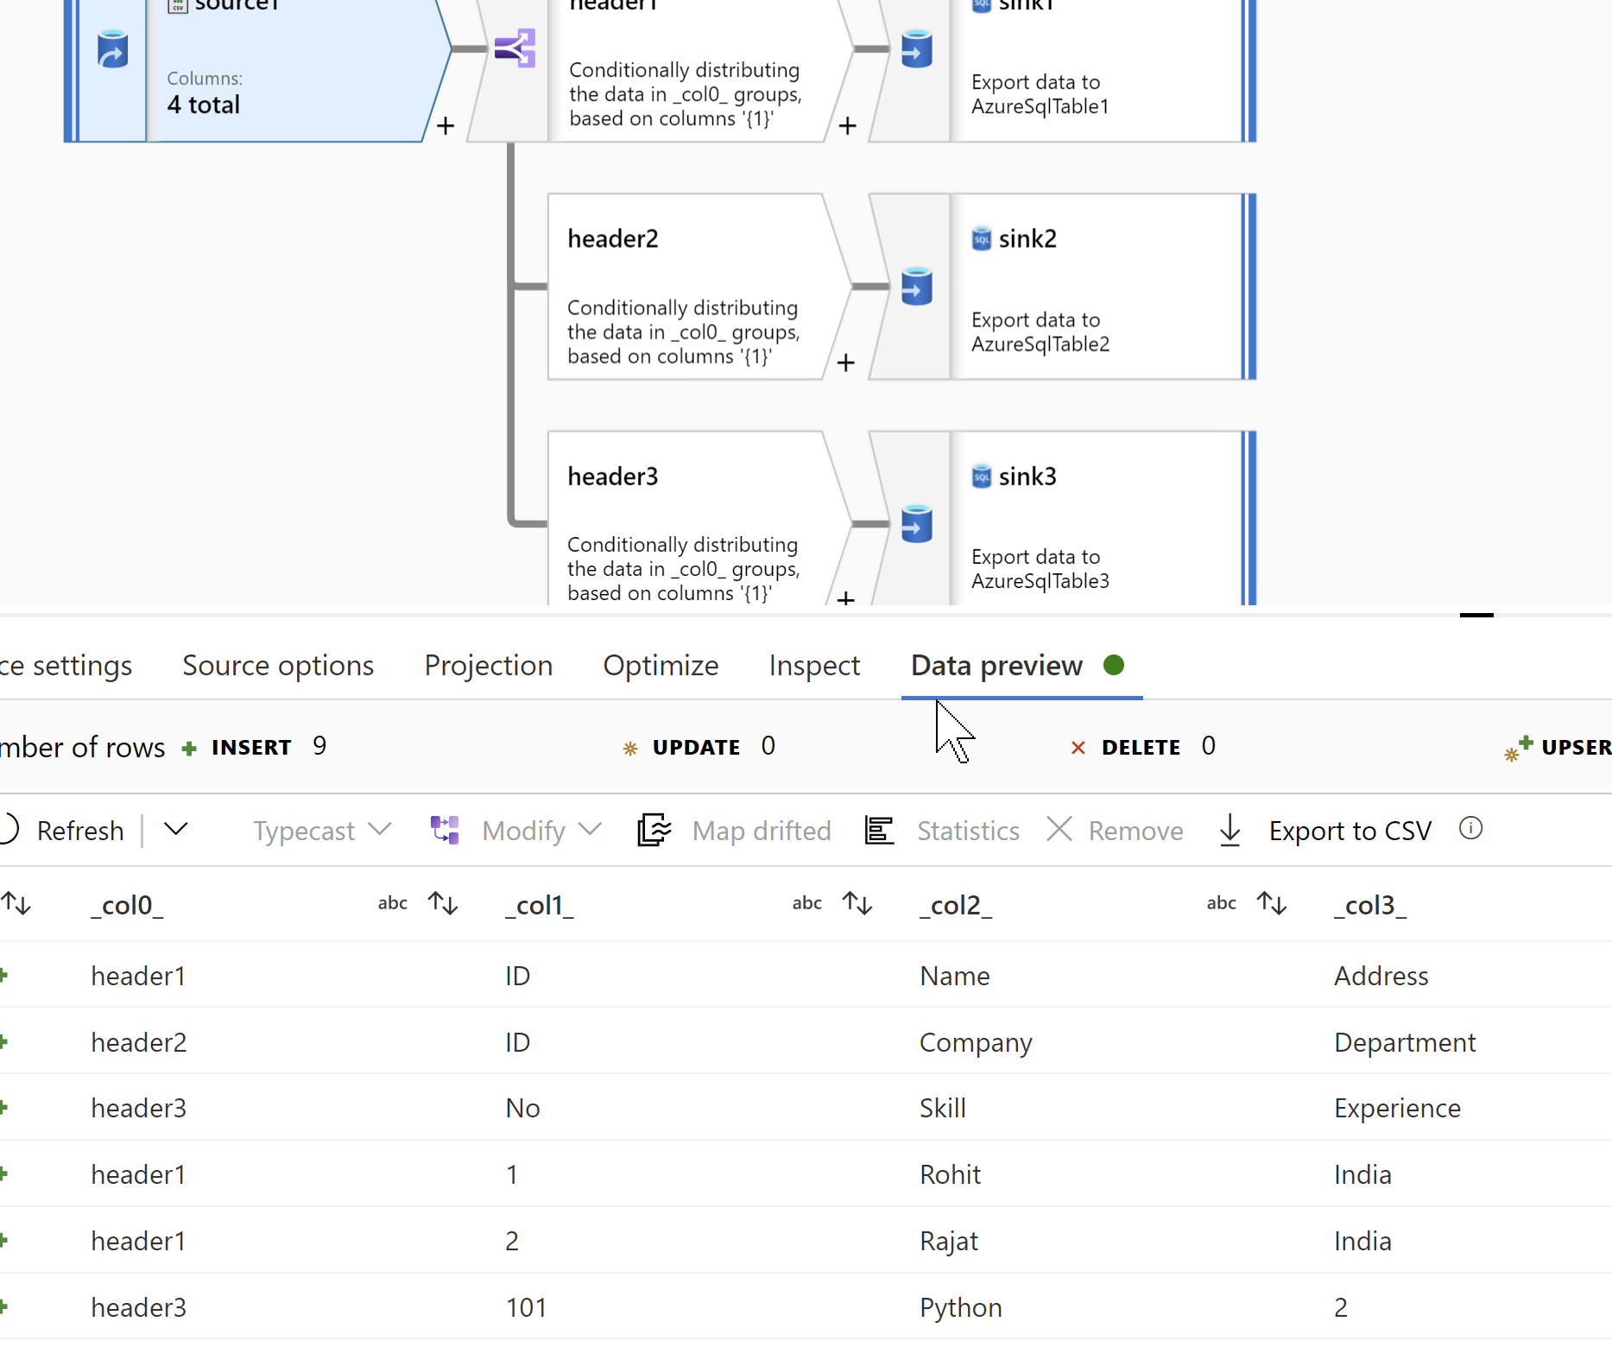
Task: Open the Typecast dropdown
Action: click(321, 831)
